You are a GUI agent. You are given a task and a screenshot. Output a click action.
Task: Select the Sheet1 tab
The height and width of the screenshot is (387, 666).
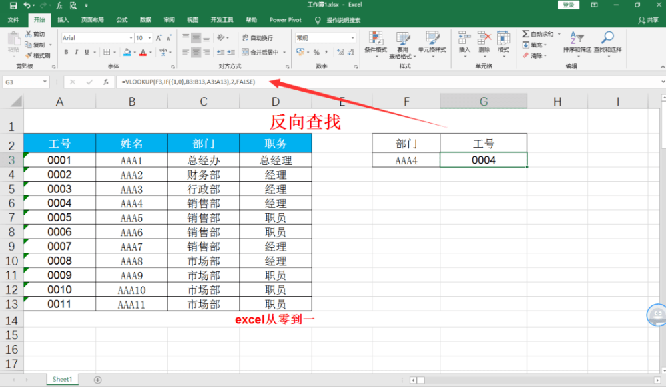click(x=62, y=380)
